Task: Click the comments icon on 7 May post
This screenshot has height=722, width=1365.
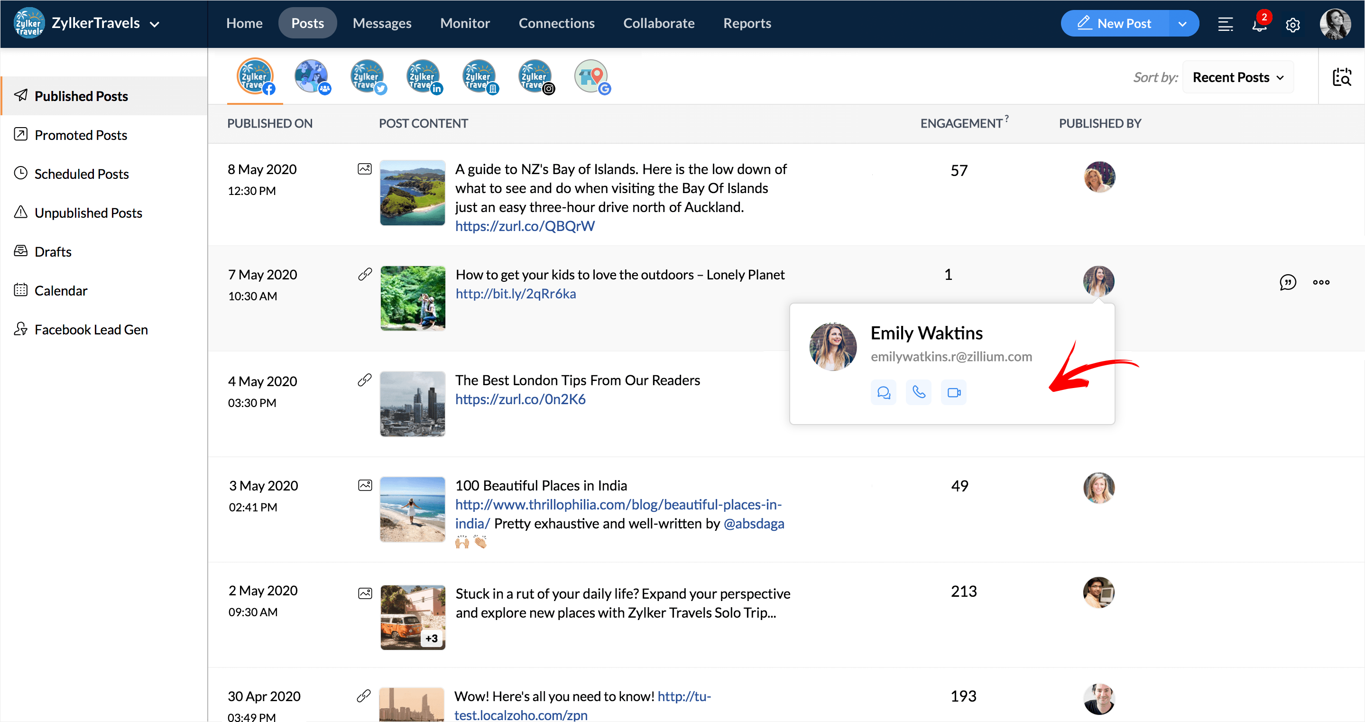Action: [1287, 282]
